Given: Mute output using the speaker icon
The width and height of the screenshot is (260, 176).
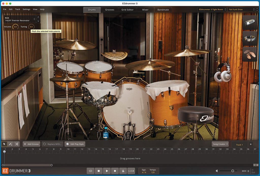Looking at the screenshot, I should (x=217, y=171).
